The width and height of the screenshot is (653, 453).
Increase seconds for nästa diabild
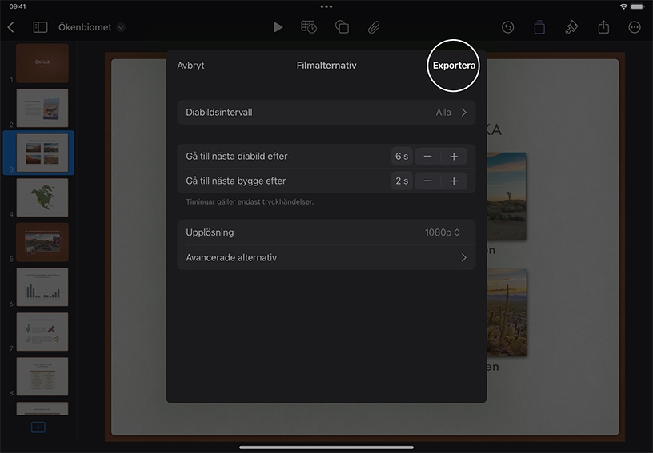pyautogui.click(x=454, y=157)
